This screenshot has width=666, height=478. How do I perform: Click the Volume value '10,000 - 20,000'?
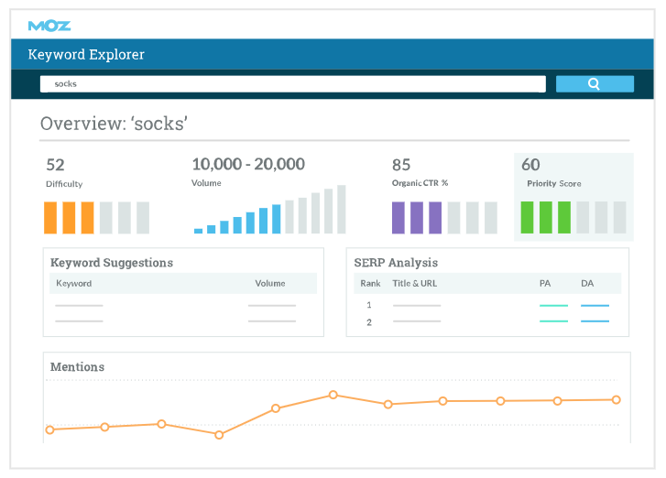pos(248,164)
